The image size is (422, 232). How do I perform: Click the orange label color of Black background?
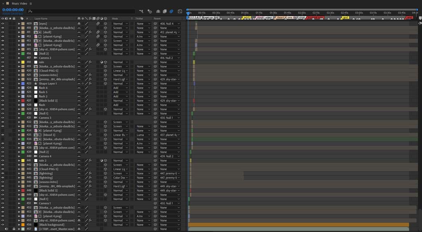tap(23, 225)
